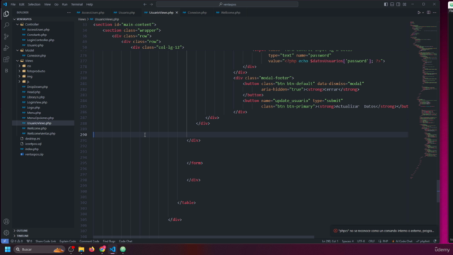The height and width of the screenshot is (255, 453).
Task: Open File Explorer from the taskbar
Action: 81,249
